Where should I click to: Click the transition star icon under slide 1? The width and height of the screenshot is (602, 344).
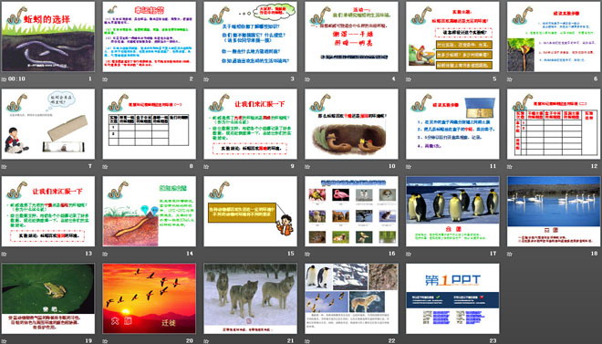[x=4, y=79]
